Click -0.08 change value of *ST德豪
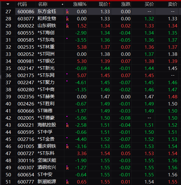This screenshot has height=185, width=181. click(125, 118)
